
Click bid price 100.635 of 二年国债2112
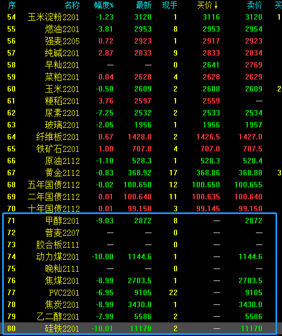pyautogui.click(x=206, y=197)
